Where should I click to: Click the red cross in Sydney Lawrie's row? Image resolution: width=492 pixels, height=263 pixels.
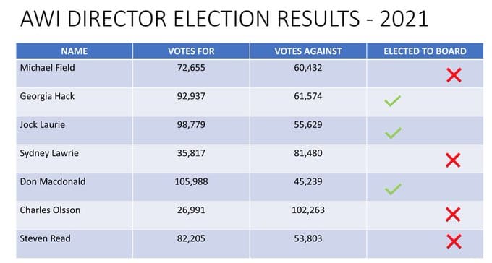coord(453,160)
